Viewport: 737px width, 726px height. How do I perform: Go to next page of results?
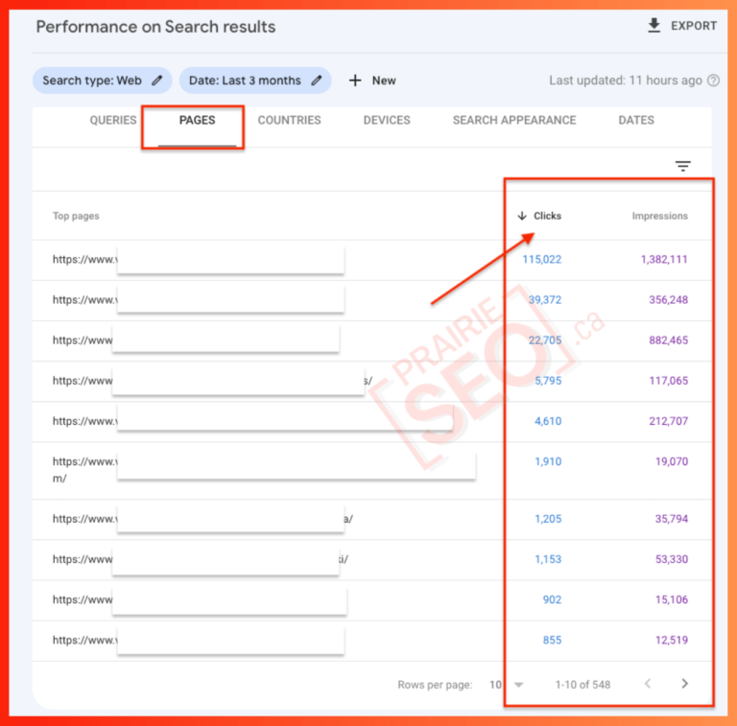(684, 684)
